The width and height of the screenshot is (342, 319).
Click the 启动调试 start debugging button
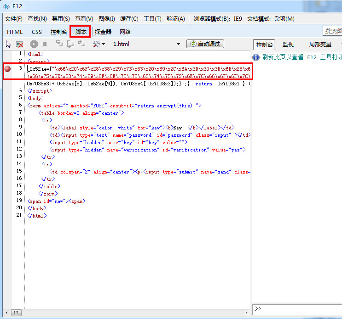point(205,44)
